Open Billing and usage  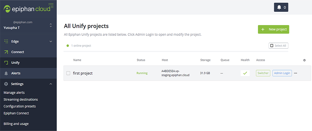16,124
